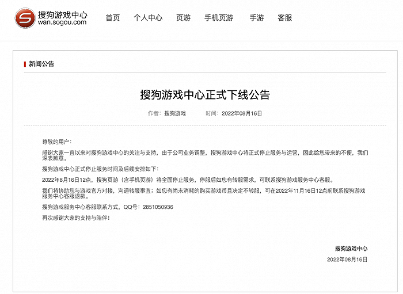Viewport: 403px width, 294px height.
Task: Click the 新闻公告 section heading
Action: [x=41, y=64]
